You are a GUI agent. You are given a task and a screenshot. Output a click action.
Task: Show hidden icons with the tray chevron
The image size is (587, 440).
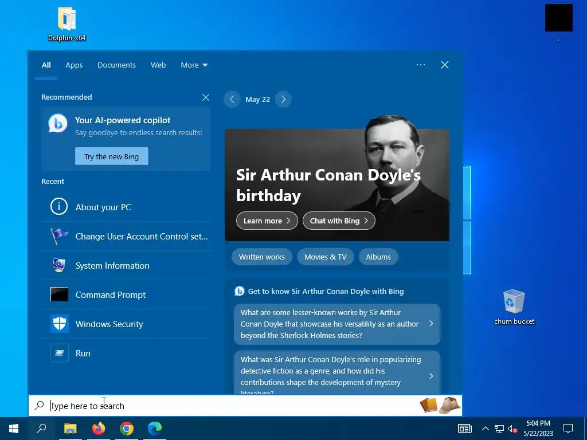pos(485,429)
